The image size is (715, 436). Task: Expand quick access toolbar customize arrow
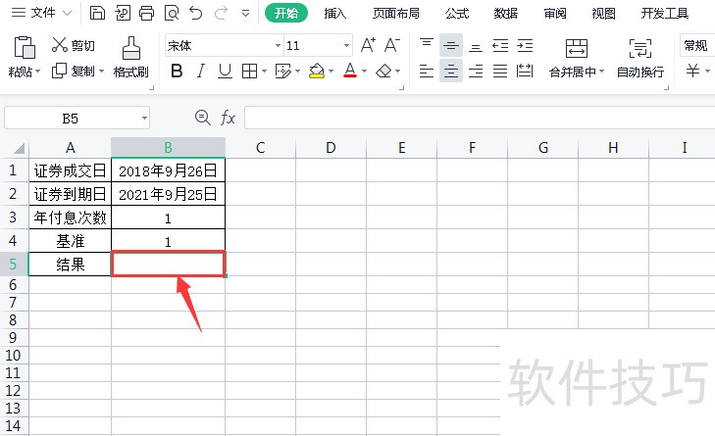246,13
